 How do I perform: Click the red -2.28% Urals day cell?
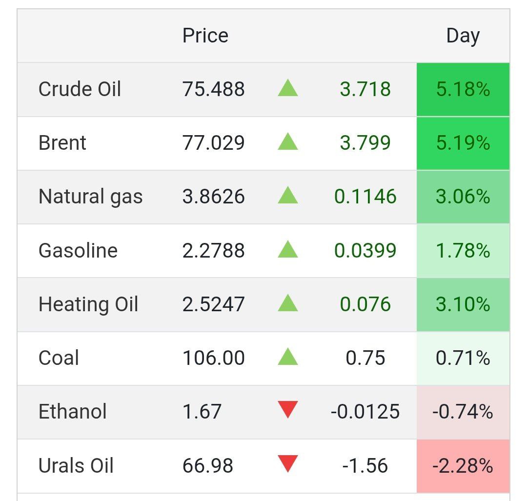[x=463, y=466]
